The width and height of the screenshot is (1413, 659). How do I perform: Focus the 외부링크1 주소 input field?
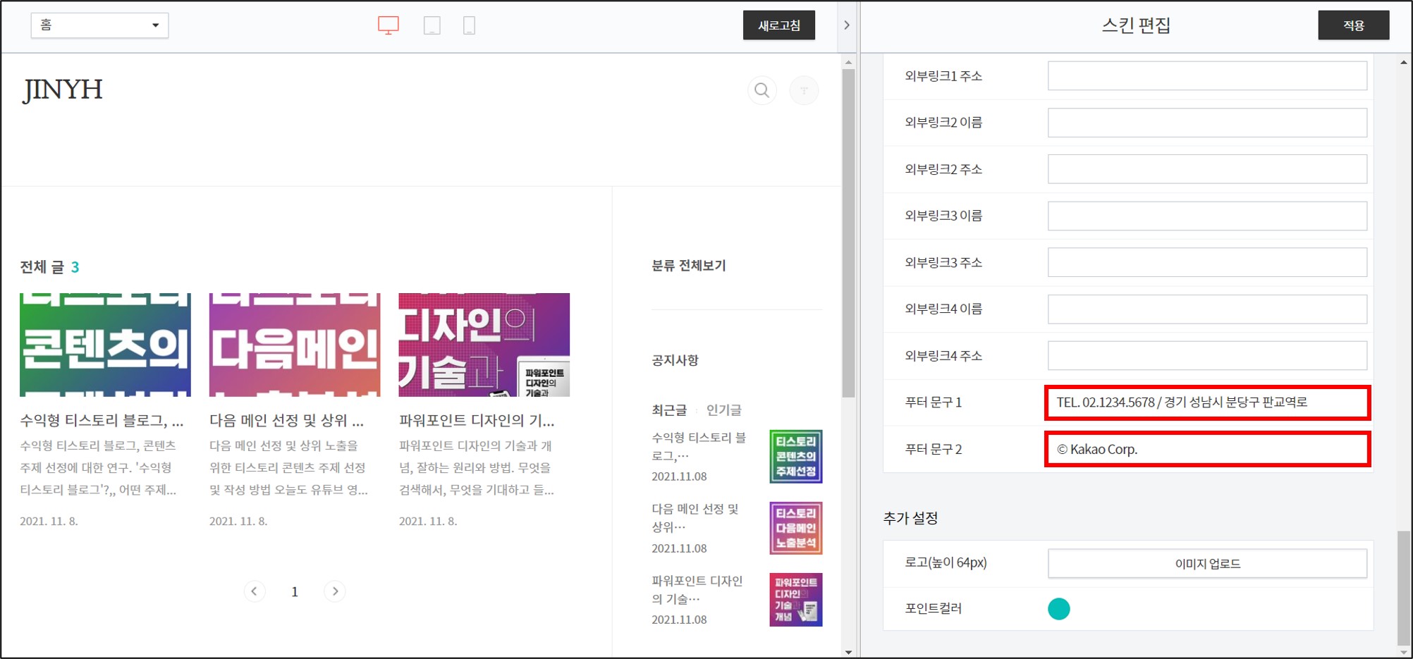[1207, 75]
